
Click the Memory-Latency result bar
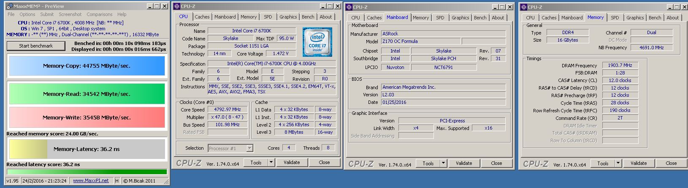pos(87,149)
